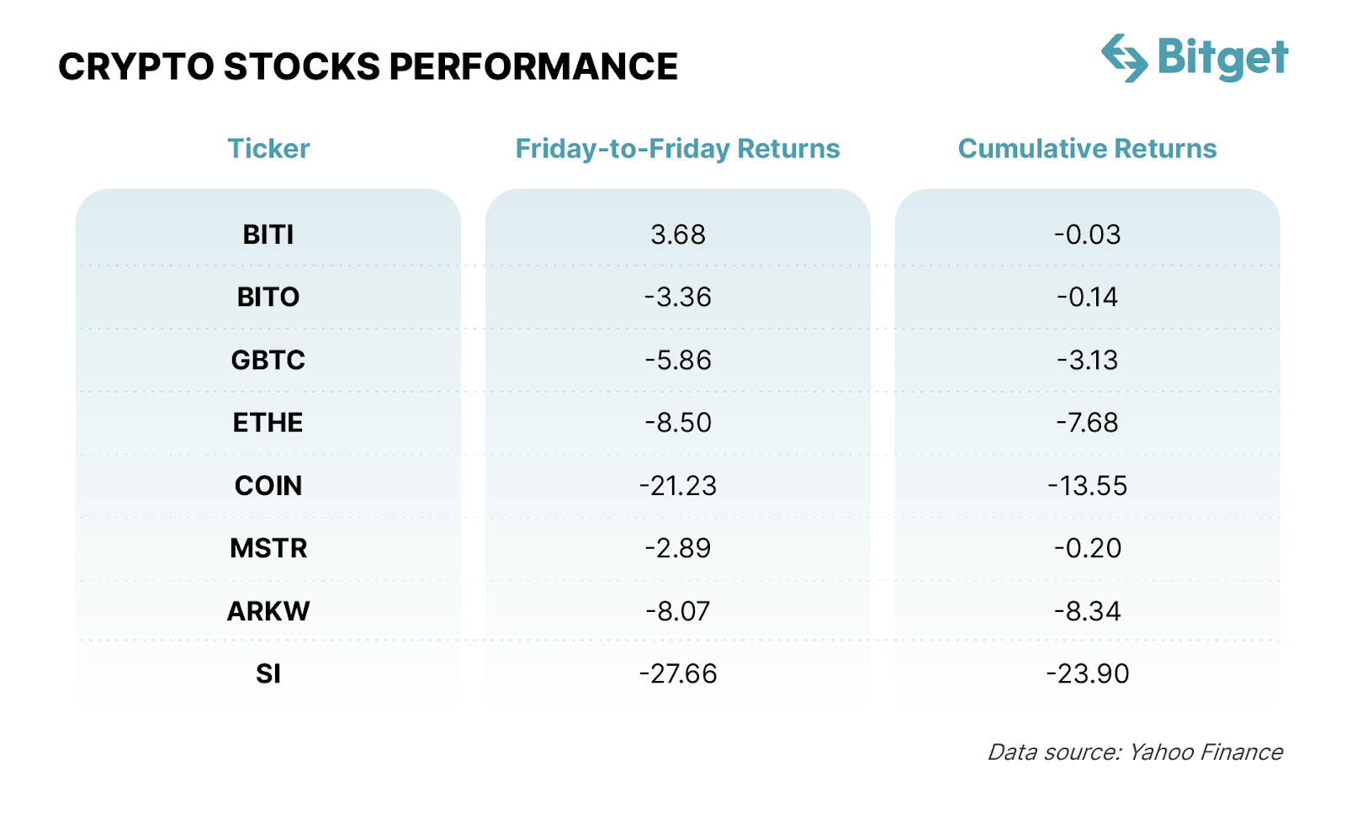Click the Bitget brand name text
Image resolution: width=1346 pixels, height=823 pixels.
1222,58
